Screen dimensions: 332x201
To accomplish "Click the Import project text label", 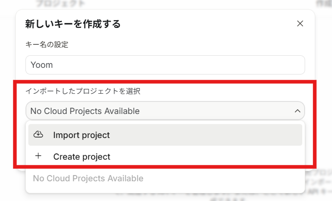I will click(82, 135).
